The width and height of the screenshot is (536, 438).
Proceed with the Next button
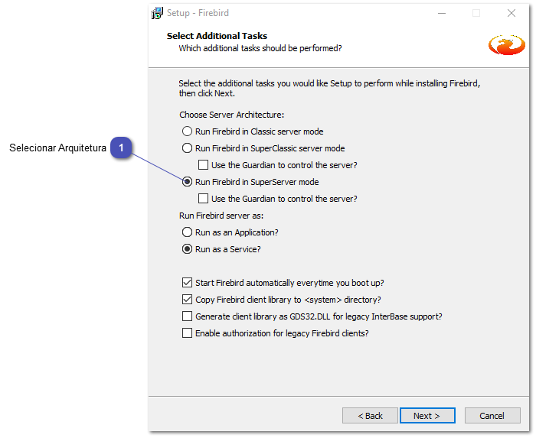427,416
